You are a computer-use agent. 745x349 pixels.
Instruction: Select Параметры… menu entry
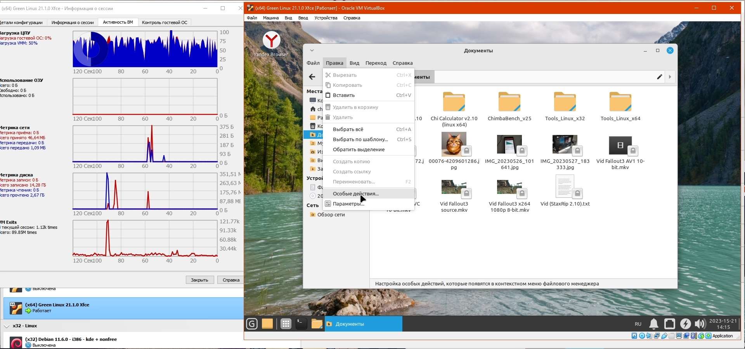pyautogui.click(x=348, y=204)
